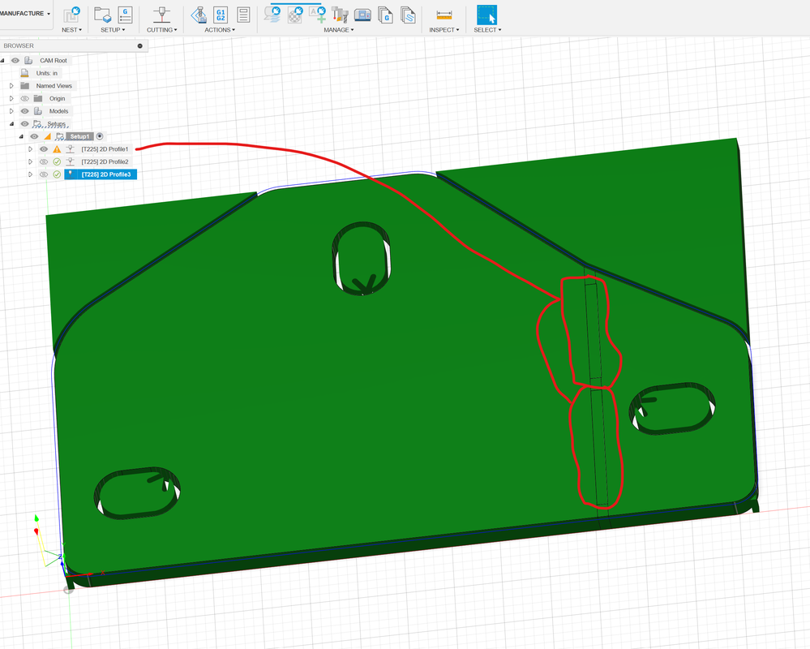Open the Setup Sheet icon
The height and width of the screenshot is (649, 810).
point(243,15)
